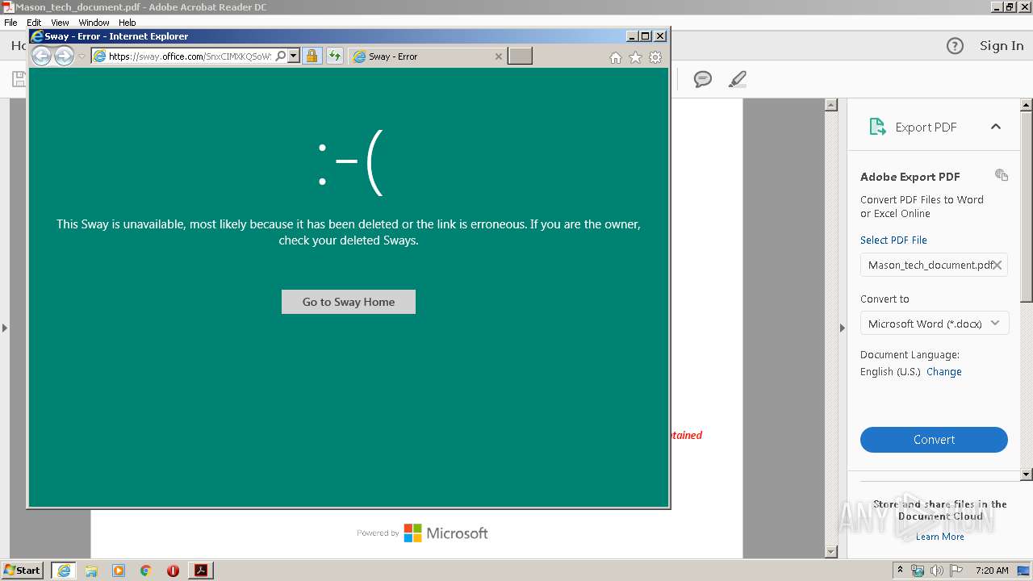This screenshot has width=1033, height=581.
Task: Open Acrobat help question mark icon
Action: (955, 46)
